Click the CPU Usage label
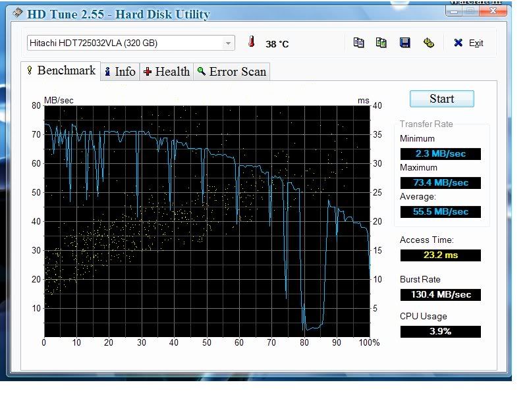Viewport: 529px width, 395px height. tap(424, 316)
